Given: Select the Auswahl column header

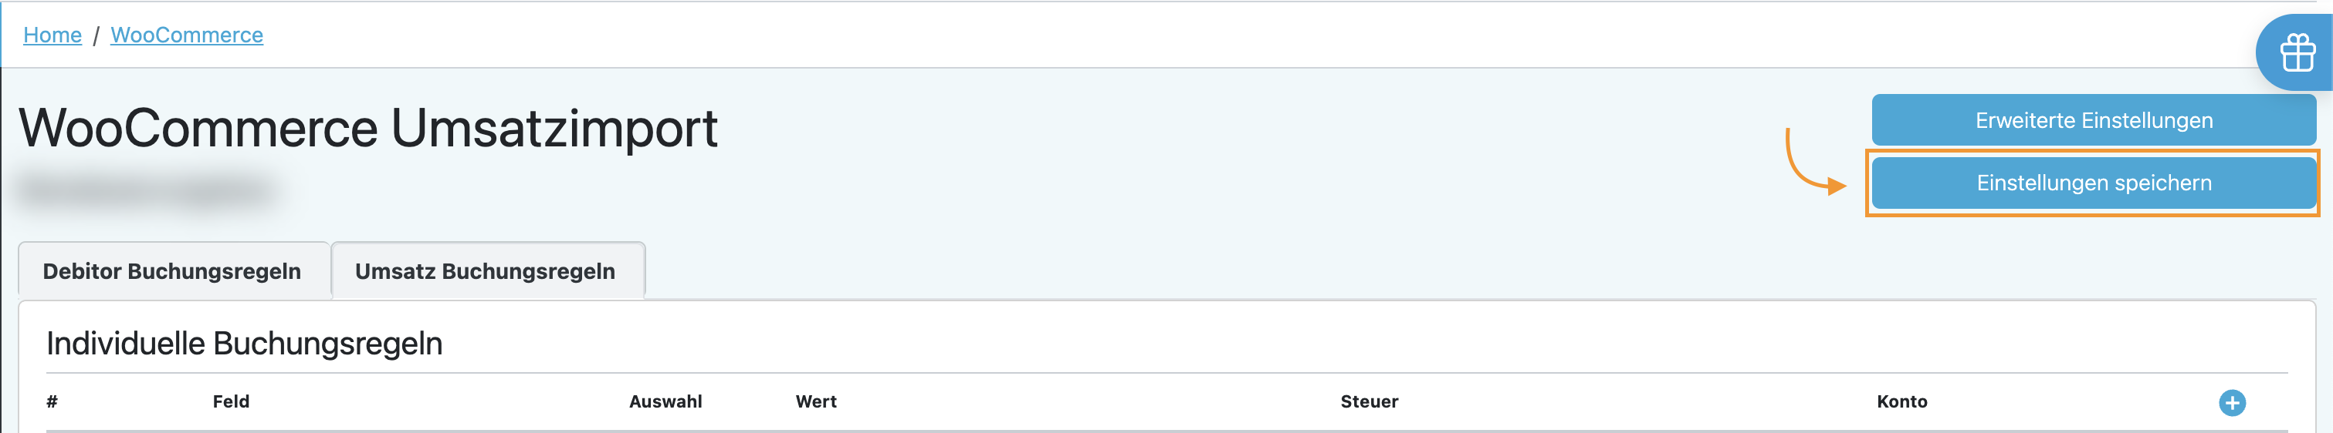Looking at the screenshot, I should [665, 401].
